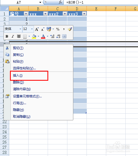Image resolution: width=138 pixels, height=156 pixels.
Task: Click the Bold button in mini toolbar
Action: [x=7, y=36]
